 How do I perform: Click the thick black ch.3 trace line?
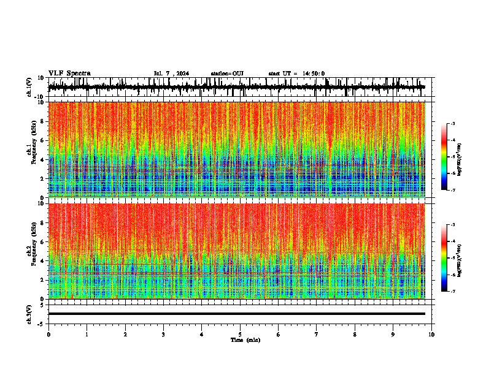tap(237, 314)
